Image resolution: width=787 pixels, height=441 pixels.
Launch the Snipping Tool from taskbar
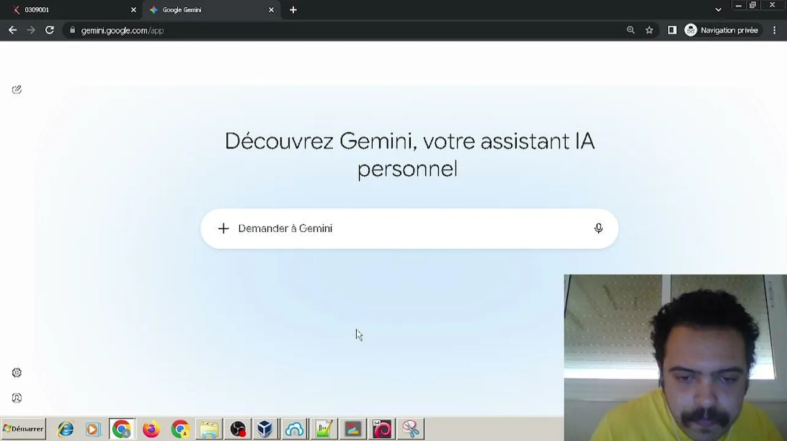coord(411,429)
